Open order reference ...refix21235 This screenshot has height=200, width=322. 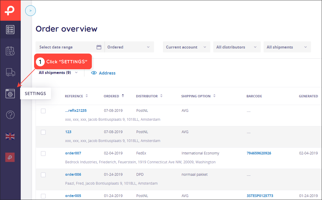click(x=76, y=111)
